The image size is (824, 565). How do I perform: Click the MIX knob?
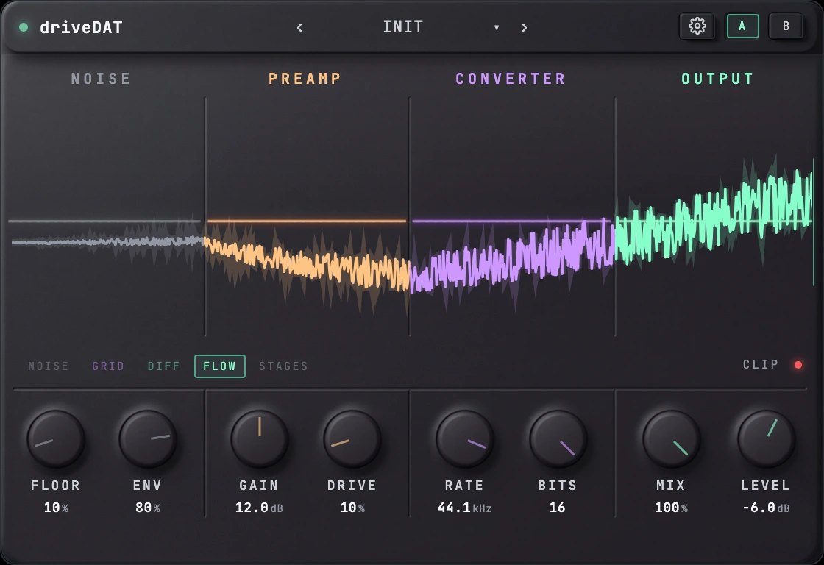(x=671, y=438)
